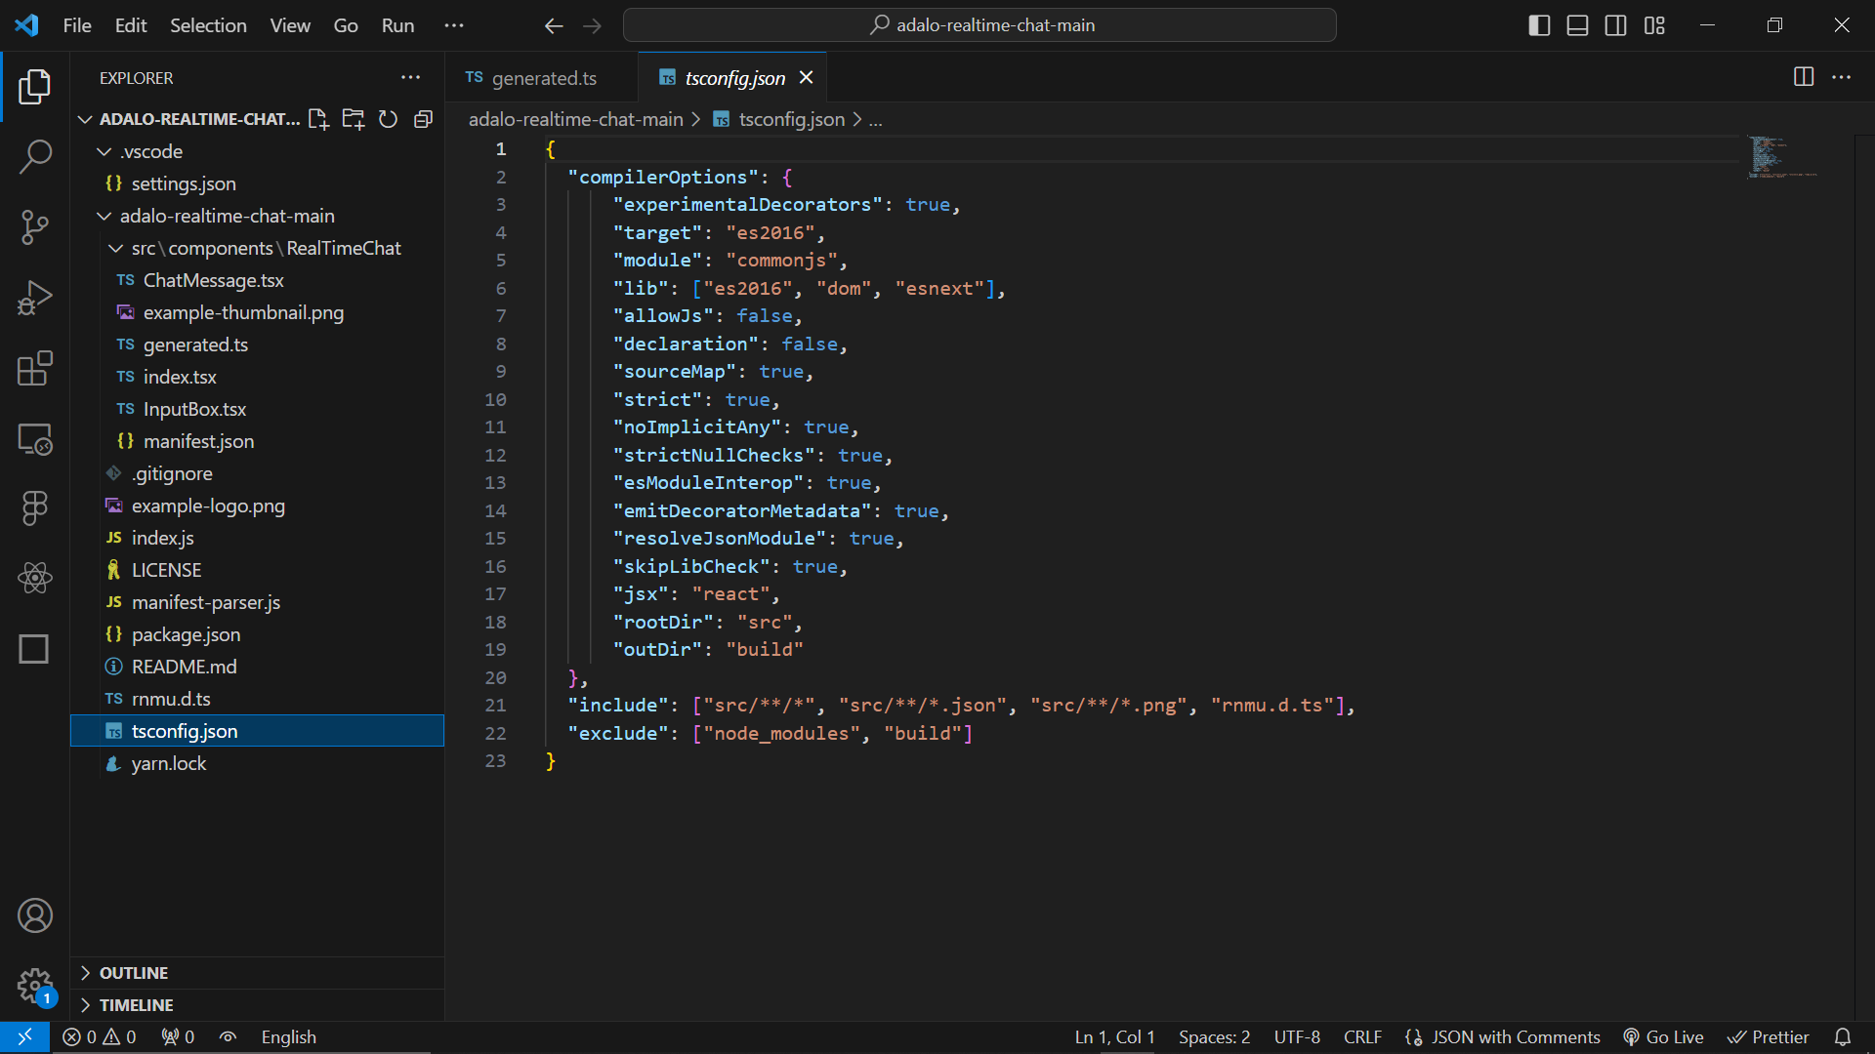Open Source Control panel

(x=35, y=227)
